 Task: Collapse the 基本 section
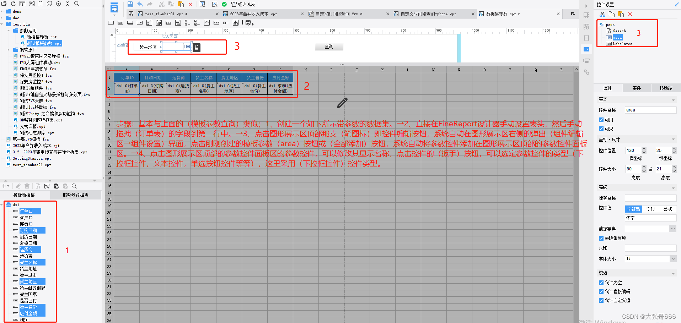pos(673,100)
